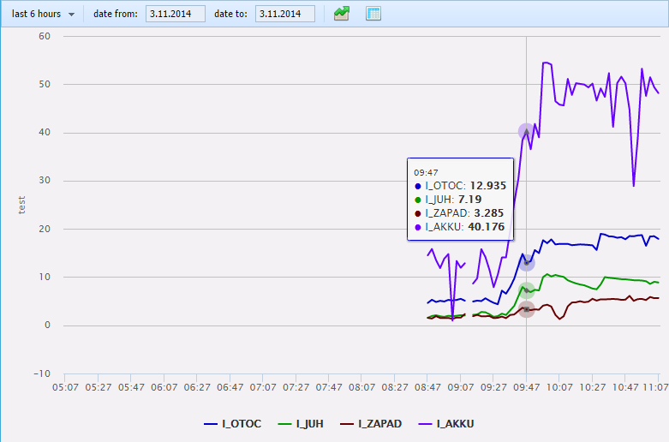Click the 10:27 x-axis label
This screenshot has height=442, width=669.
click(592, 387)
